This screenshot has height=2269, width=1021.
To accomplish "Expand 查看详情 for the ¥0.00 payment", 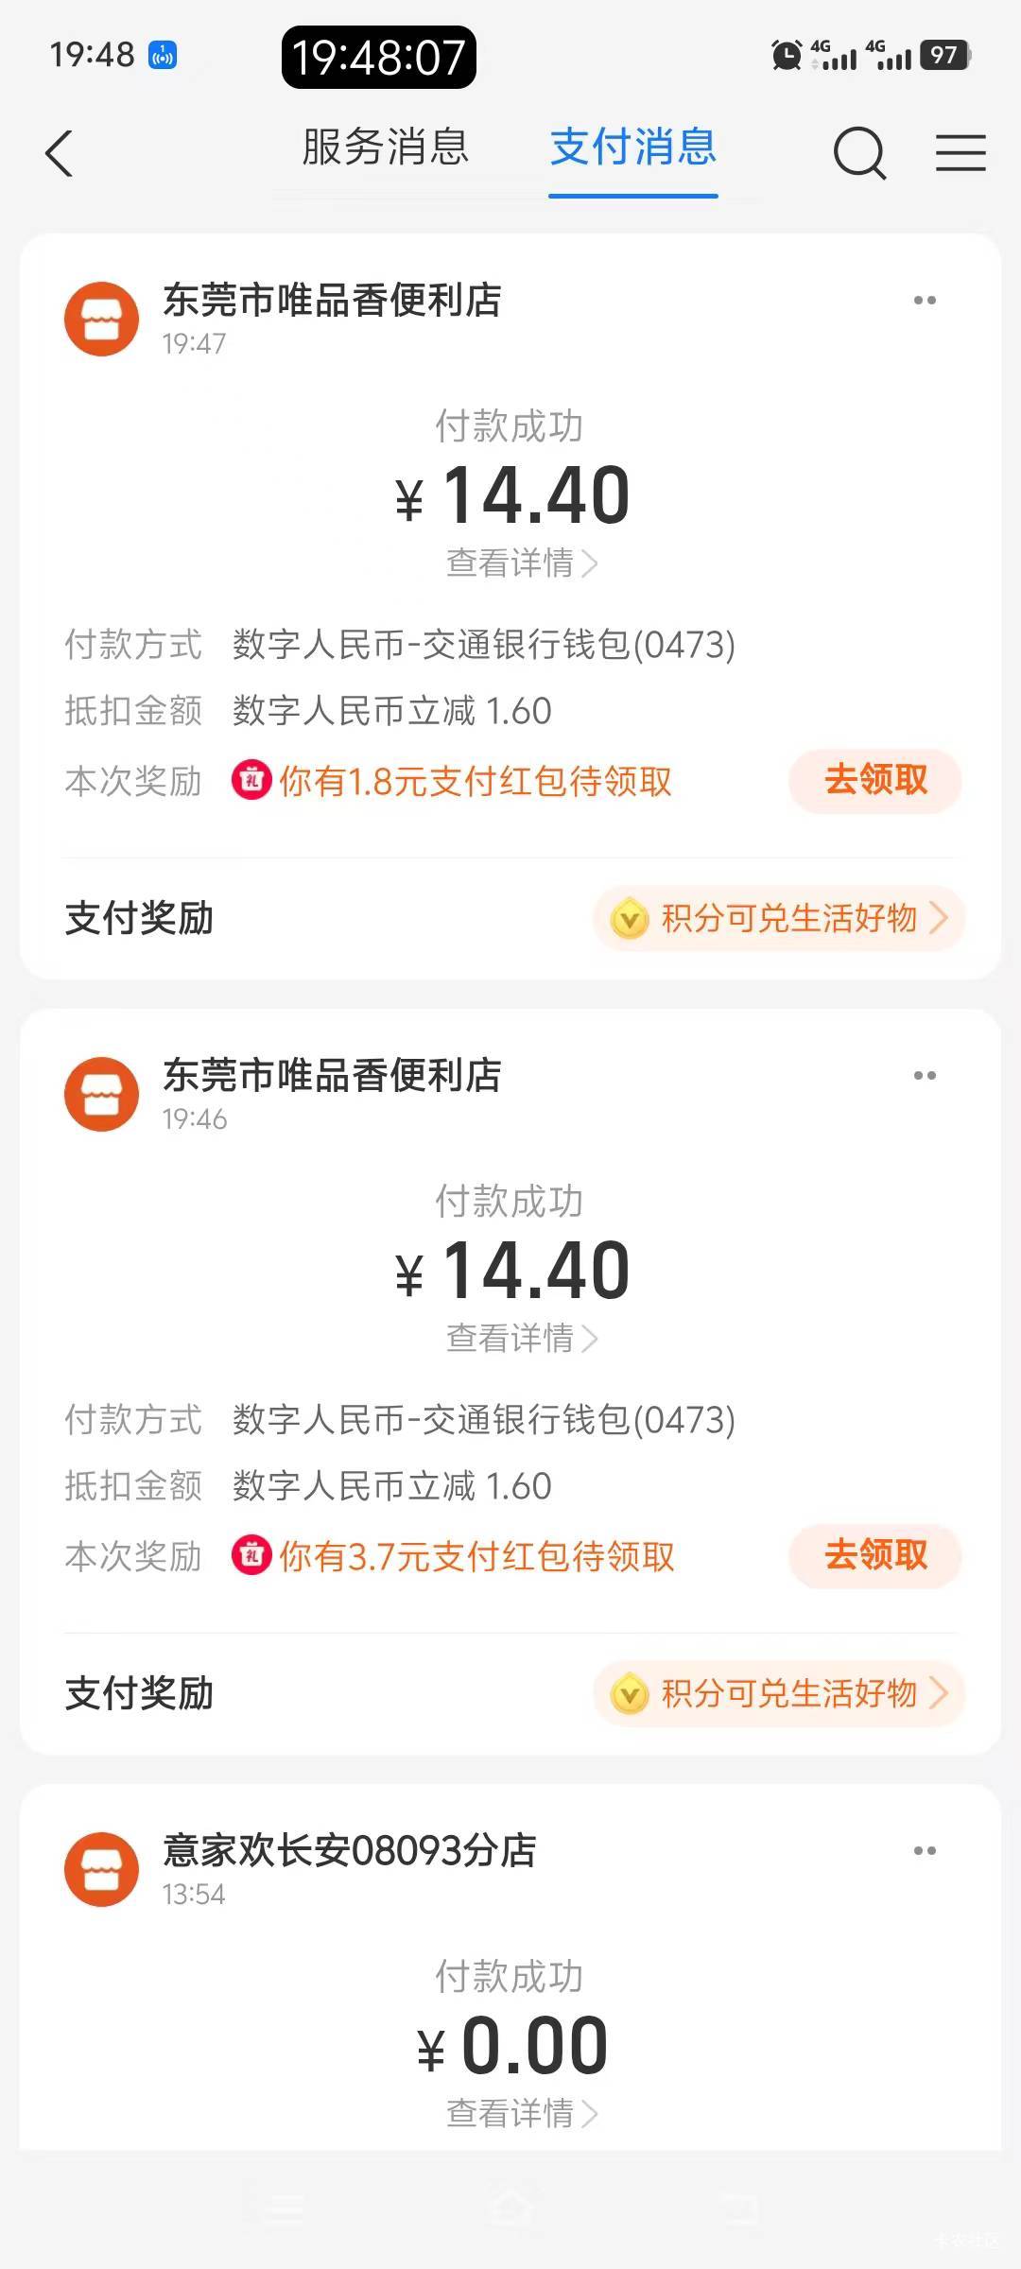I will 521,2114.
